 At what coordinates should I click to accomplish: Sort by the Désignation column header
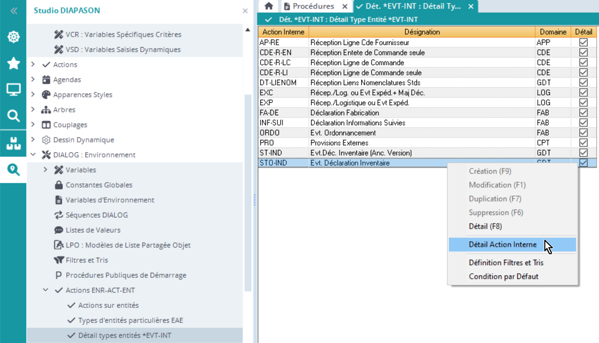(x=421, y=32)
